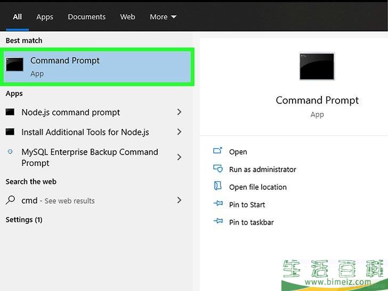Expand the cmd web results arrow
388x291 pixels.
pyautogui.click(x=179, y=200)
